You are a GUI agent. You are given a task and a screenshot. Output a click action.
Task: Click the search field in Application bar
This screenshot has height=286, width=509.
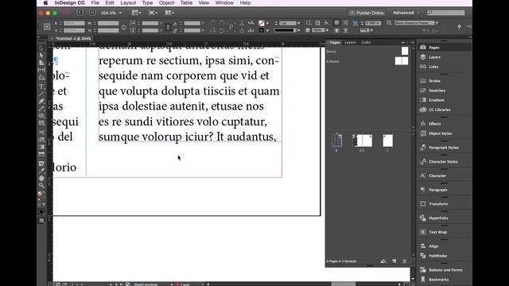(x=445, y=13)
